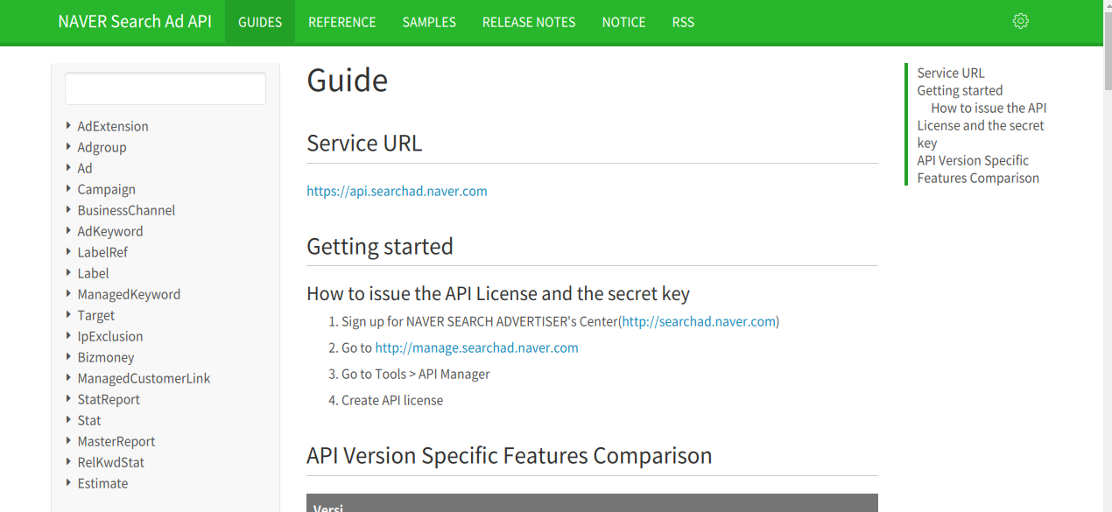The image size is (1112, 512).
Task: Jump to How to issue the API License in the table of contents
Action: (x=982, y=125)
